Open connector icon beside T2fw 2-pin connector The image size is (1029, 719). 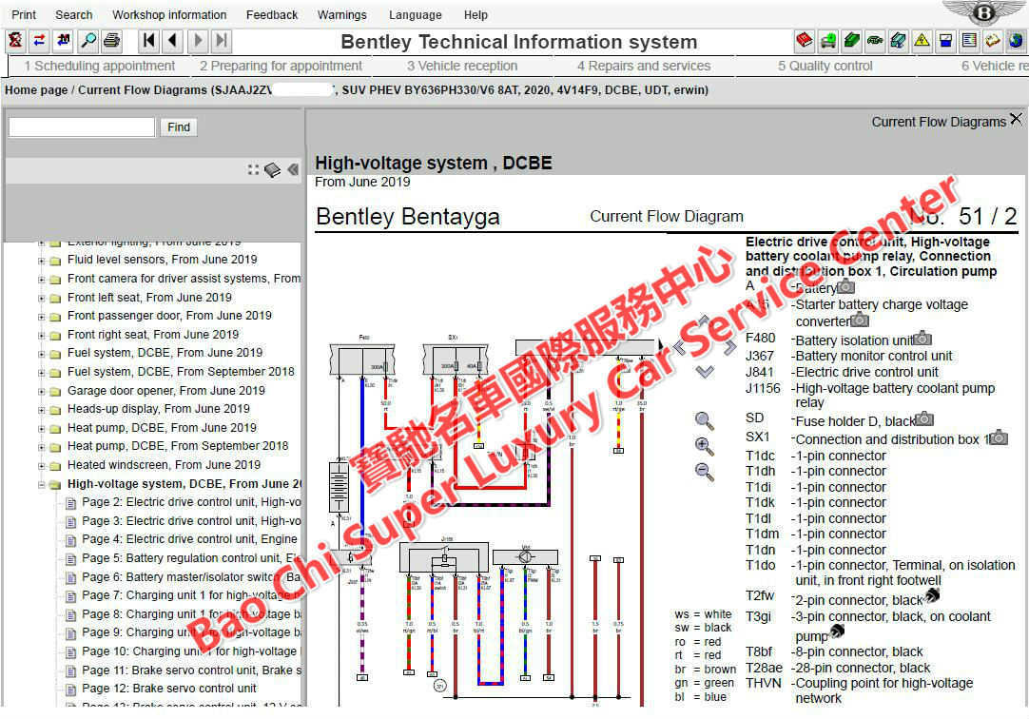(x=932, y=595)
